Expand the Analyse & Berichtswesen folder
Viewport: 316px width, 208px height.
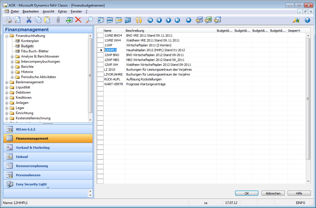12,57
